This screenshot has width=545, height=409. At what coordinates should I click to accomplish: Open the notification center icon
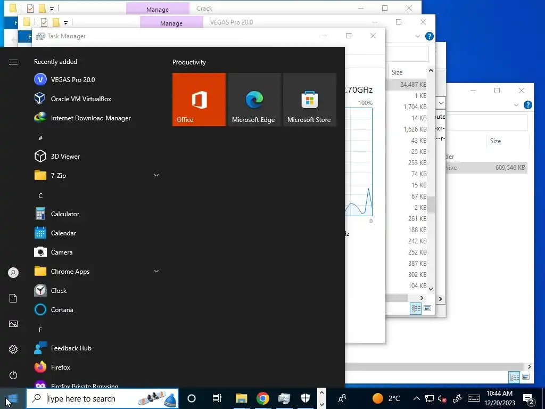click(x=529, y=399)
